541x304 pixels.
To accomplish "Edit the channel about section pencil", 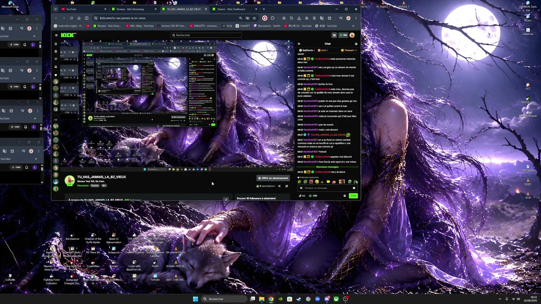I will click(226, 199).
